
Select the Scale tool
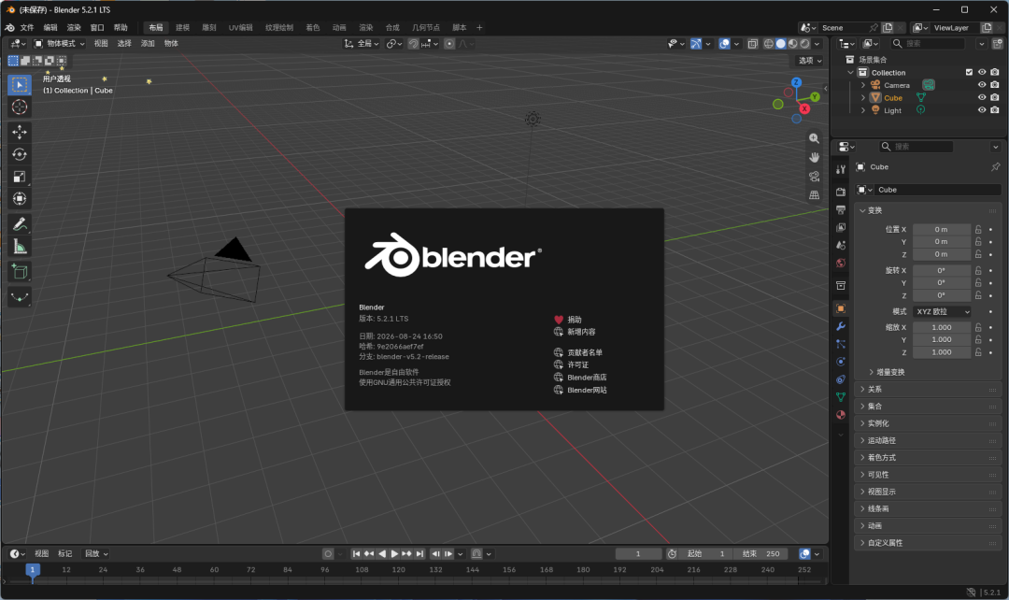coord(20,177)
